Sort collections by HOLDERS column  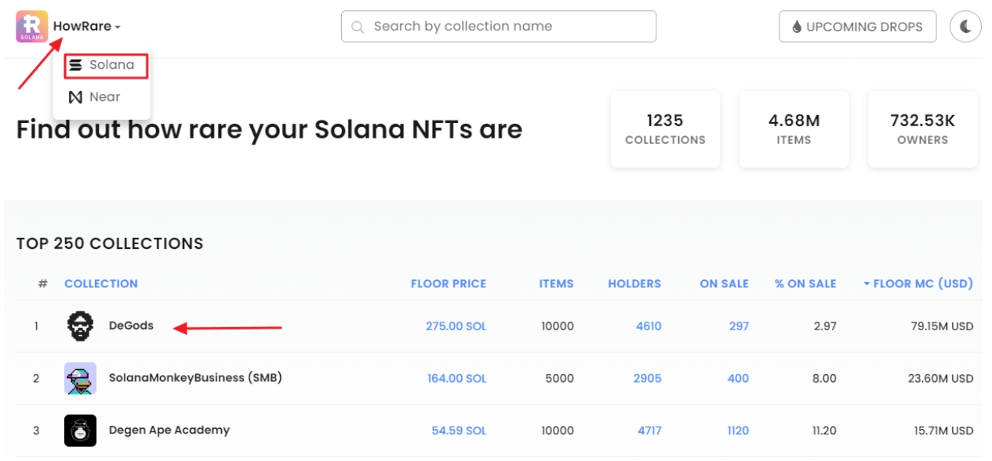click(x=634, y=283)
